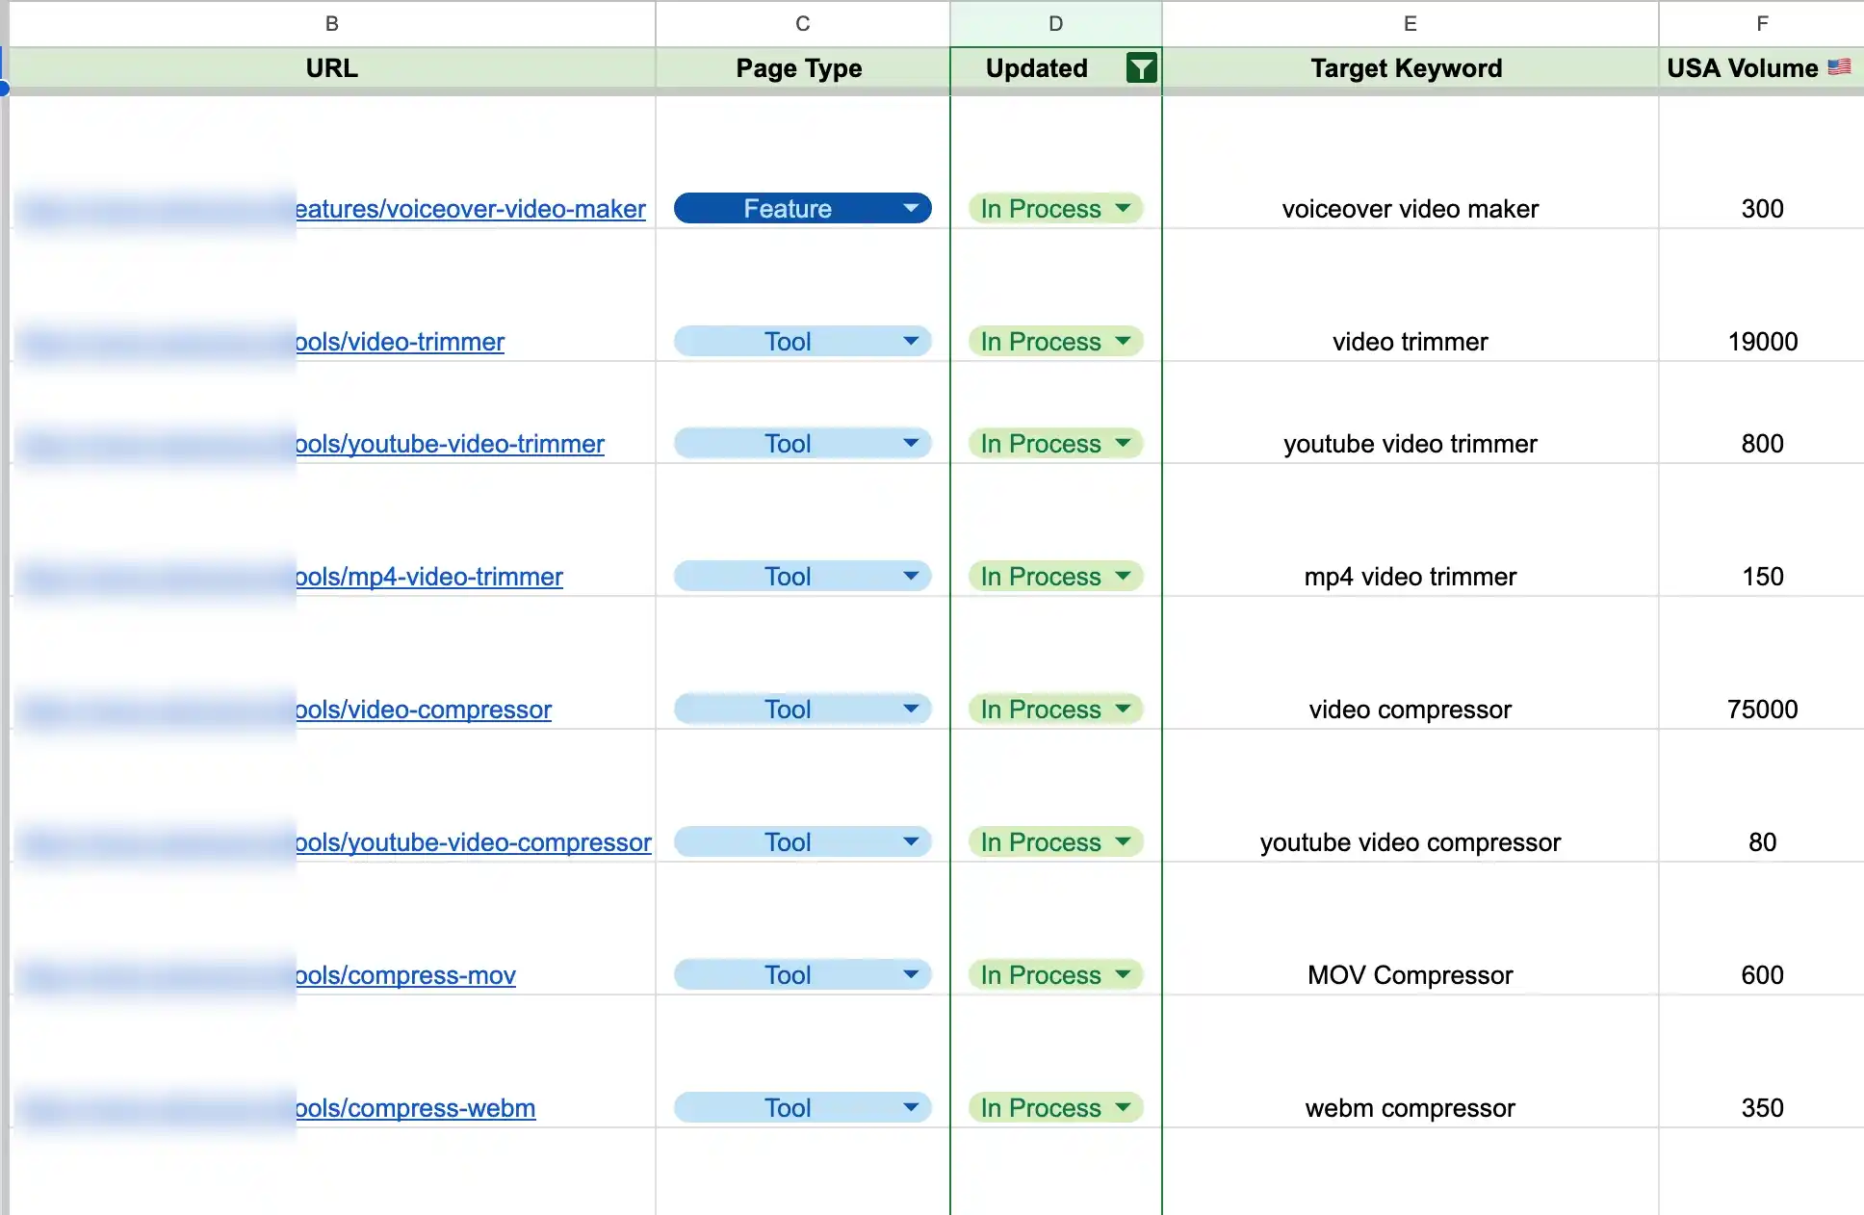This screenshot has width=1864, height=1215.
Task: Follow the tools/compress-webm hyperlink
Action: pos(415,1108)
